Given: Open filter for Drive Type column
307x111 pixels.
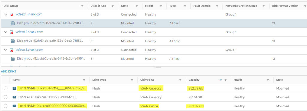Looking at the screenshot, I should [132, 80].
